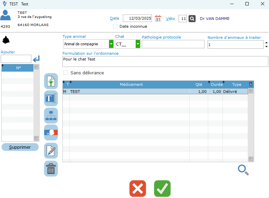
Task: Click the blue enter arrow next to Ajouter
Action: coord(36,59)
